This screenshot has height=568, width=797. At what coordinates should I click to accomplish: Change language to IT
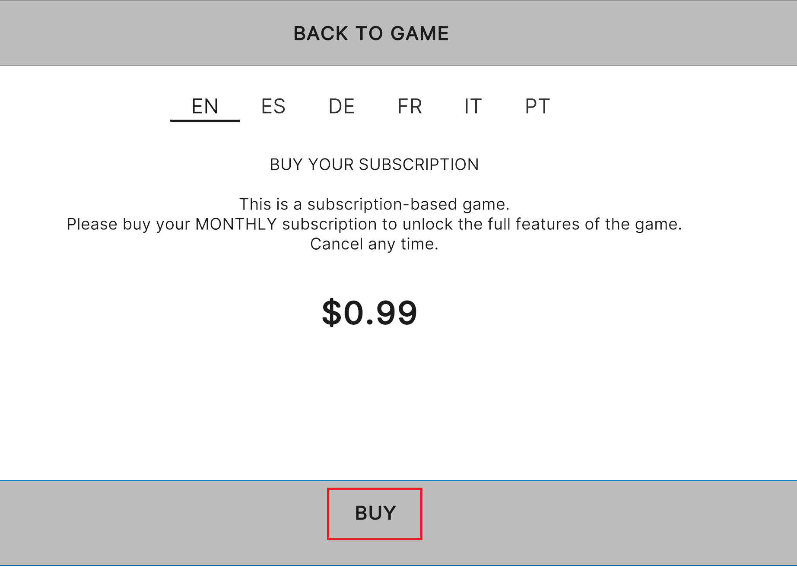tap(473, 106)
